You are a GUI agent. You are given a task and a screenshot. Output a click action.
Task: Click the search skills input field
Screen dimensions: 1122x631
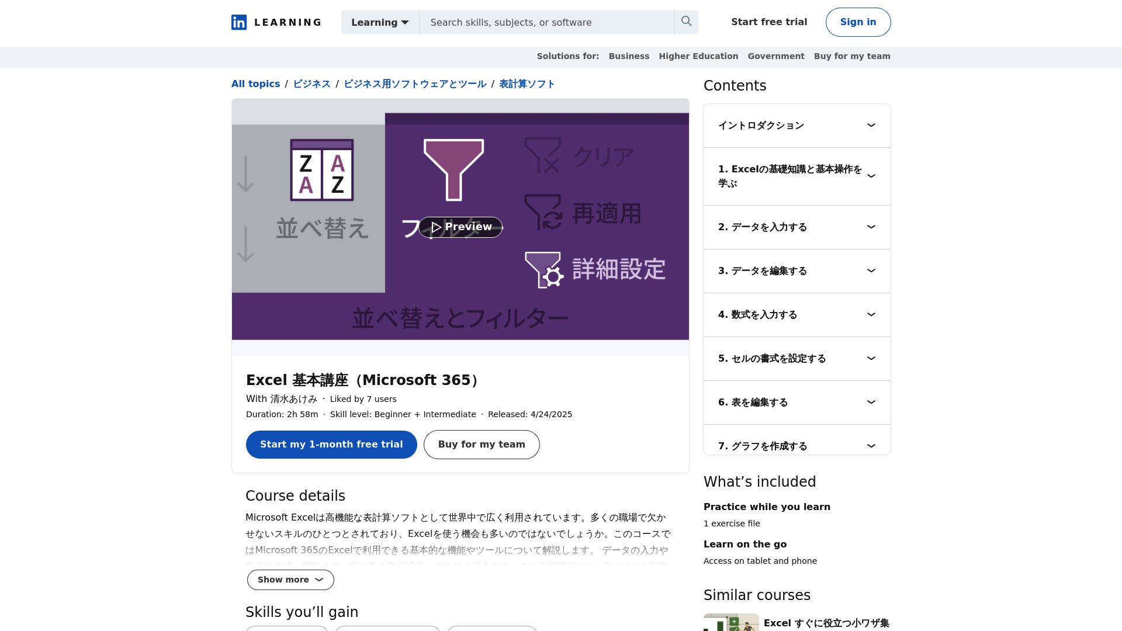pos(546,22)
